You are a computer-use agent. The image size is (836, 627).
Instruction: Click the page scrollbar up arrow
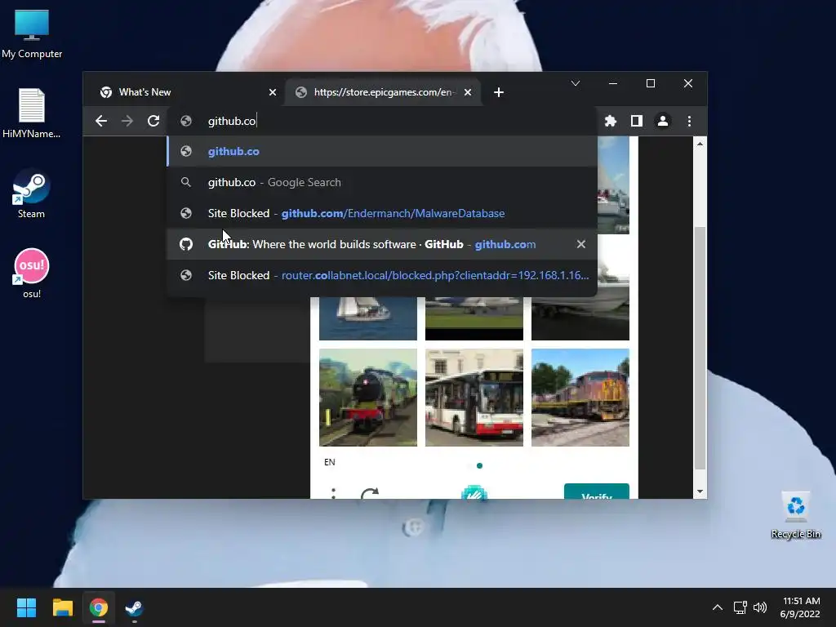(x=700, y=144)
